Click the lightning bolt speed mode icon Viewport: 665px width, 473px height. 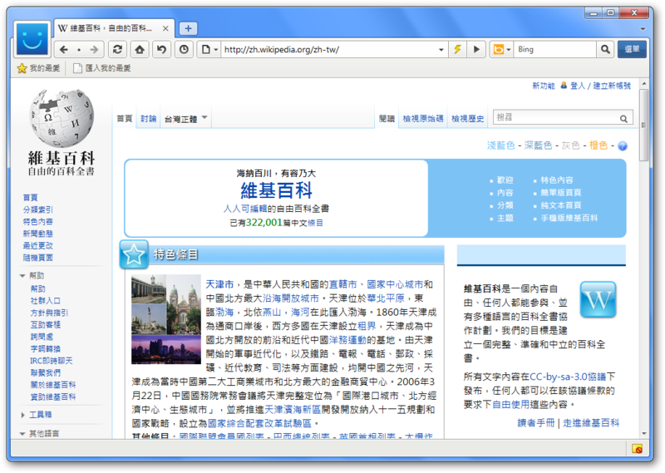(x=457, y=49)
